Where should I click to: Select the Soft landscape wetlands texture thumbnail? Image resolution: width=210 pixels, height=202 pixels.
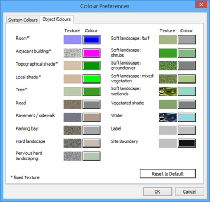pos(168,91)
